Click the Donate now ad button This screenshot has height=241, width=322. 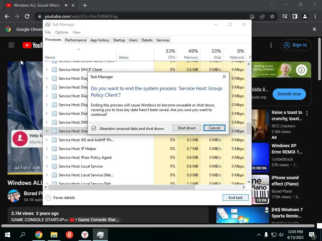289,94
